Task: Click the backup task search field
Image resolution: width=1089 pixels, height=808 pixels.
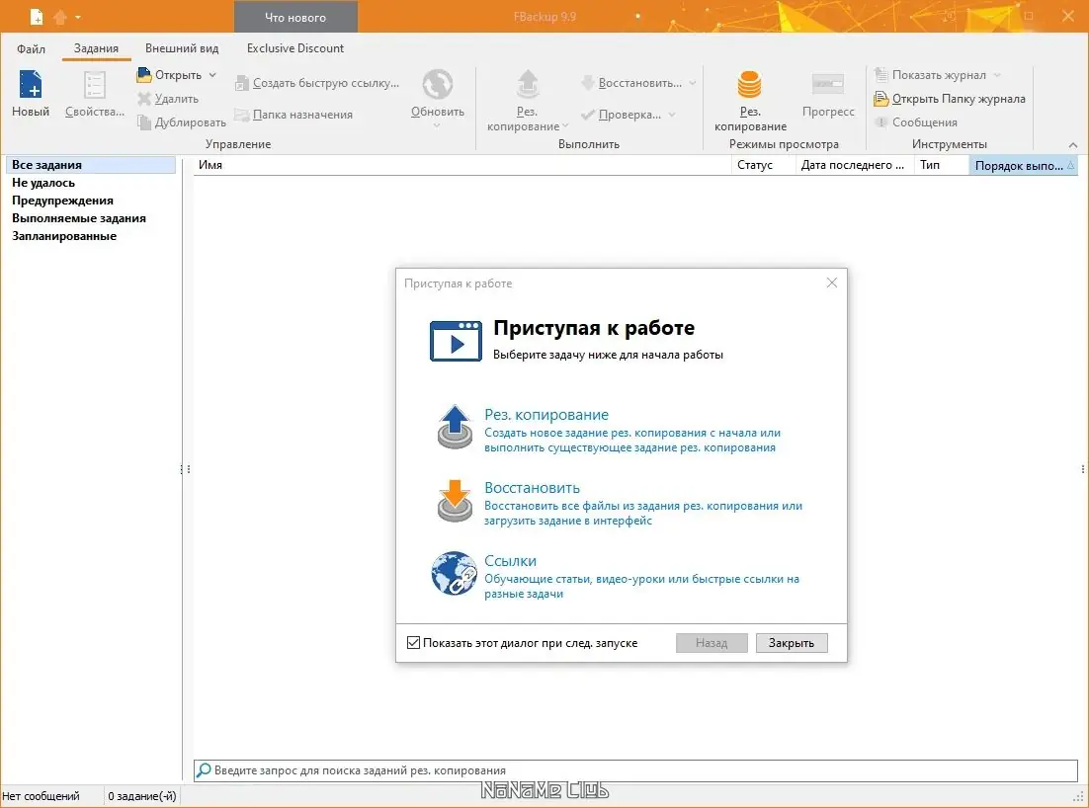Action: click(x=635, y=770)
